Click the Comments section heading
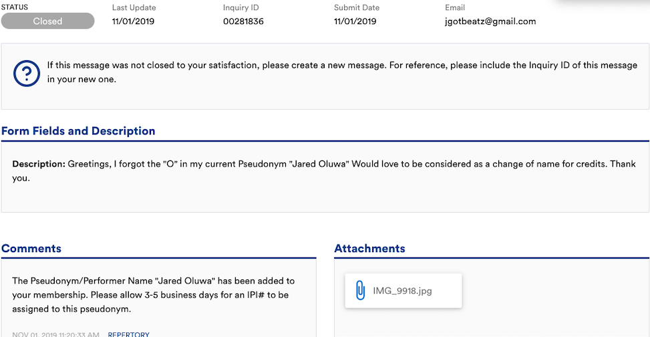650x337 pixels. (x=31, y=249)
